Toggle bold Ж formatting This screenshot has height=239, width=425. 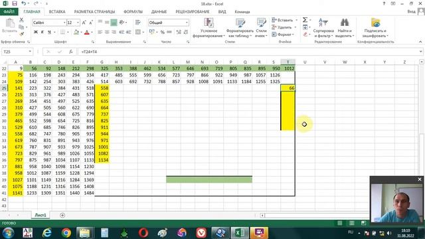tap(35, 32)
